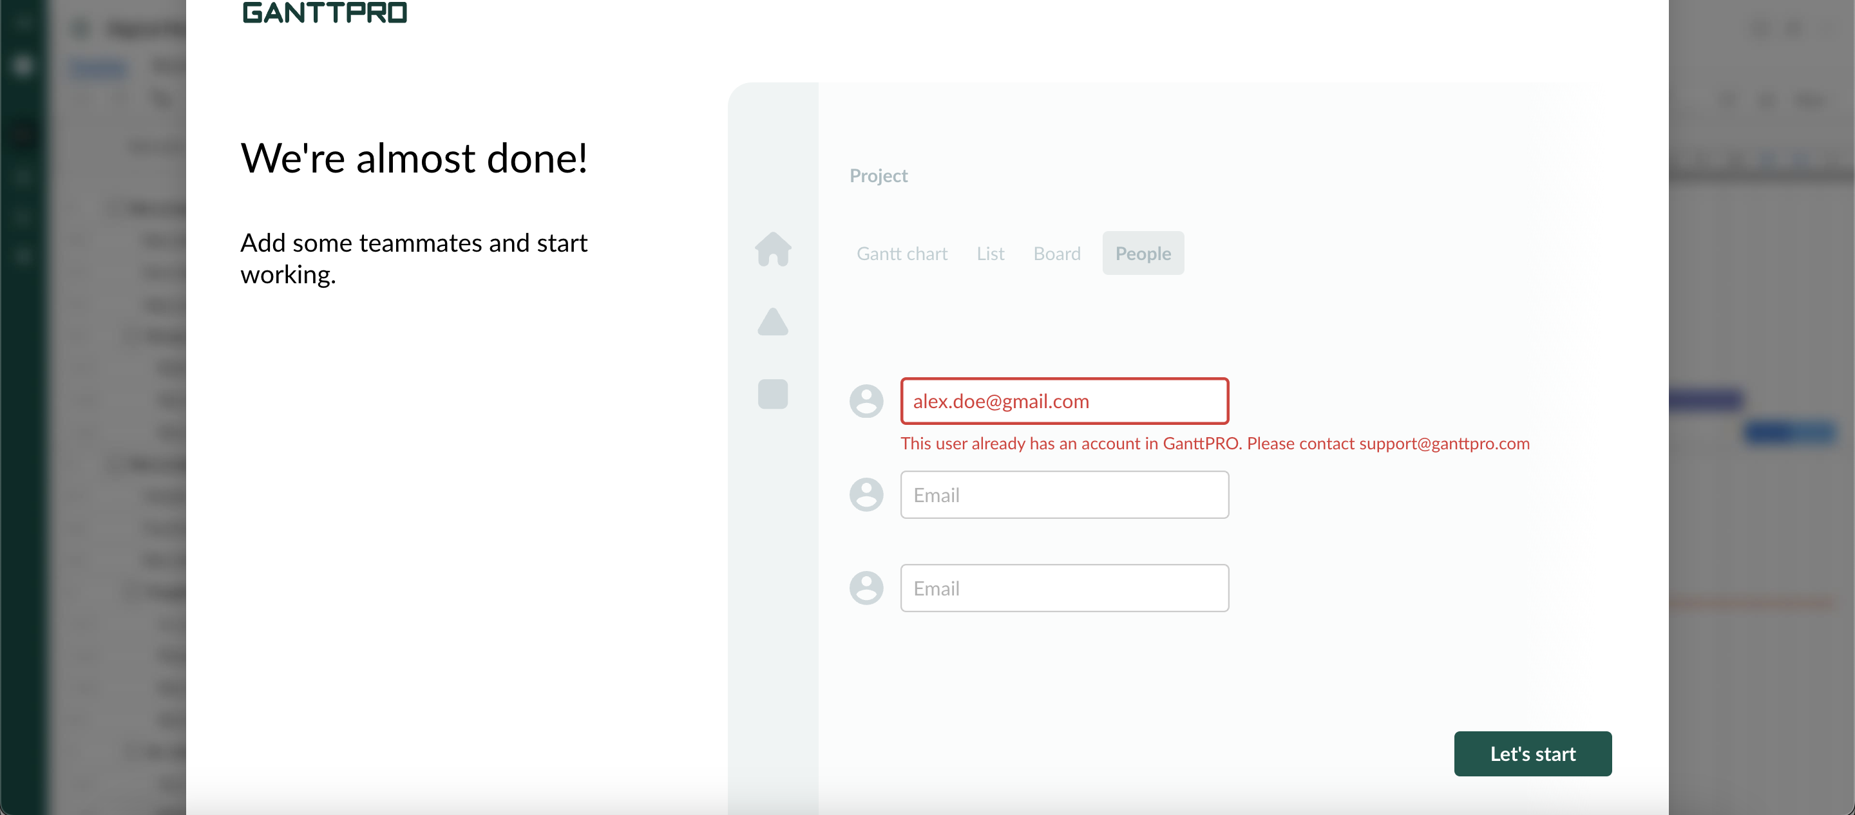Click the avatar icon beside the second Email field

pyautogui.click(x=866, y=494)
